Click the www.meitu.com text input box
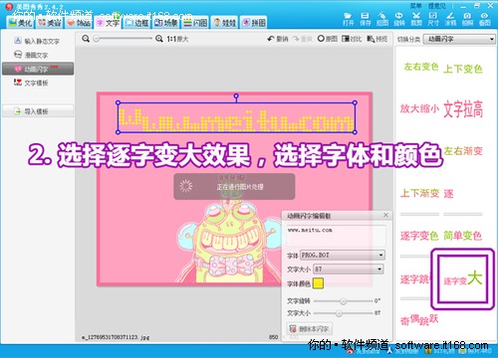498x358 pixels. pos(336,236)
